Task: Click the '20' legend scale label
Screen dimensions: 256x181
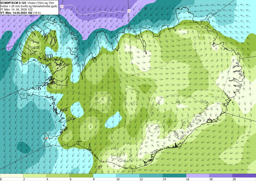Action: point(234,179)
